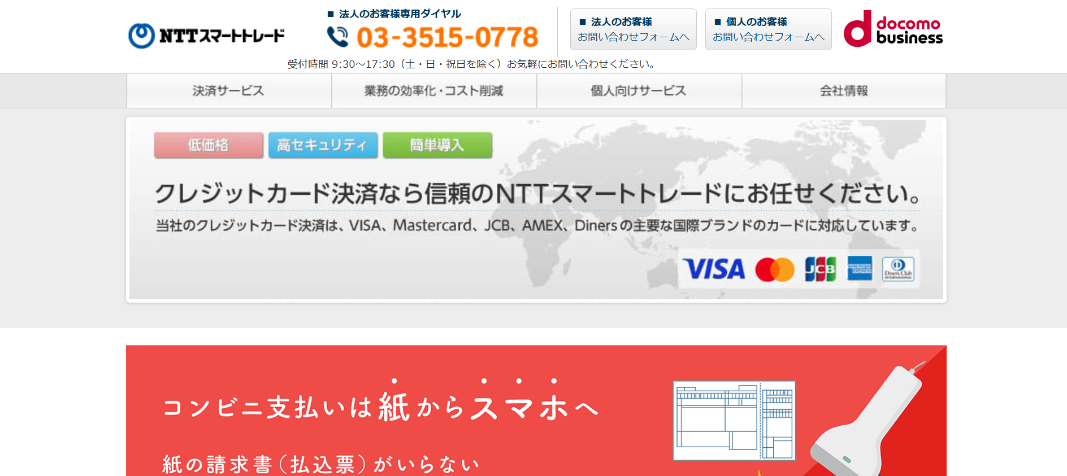The width and height of the screenshot is (1067, 476).
Task: Click the paper payment slip illustration
Action: point(734,421)
